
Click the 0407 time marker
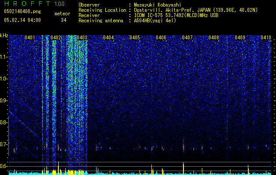(x=187, y=38)
